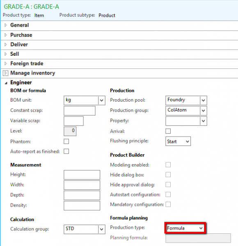Screen dimensions: 238x246
Task: Check the Arrival checkbox
Action: (x=168, y=131)
